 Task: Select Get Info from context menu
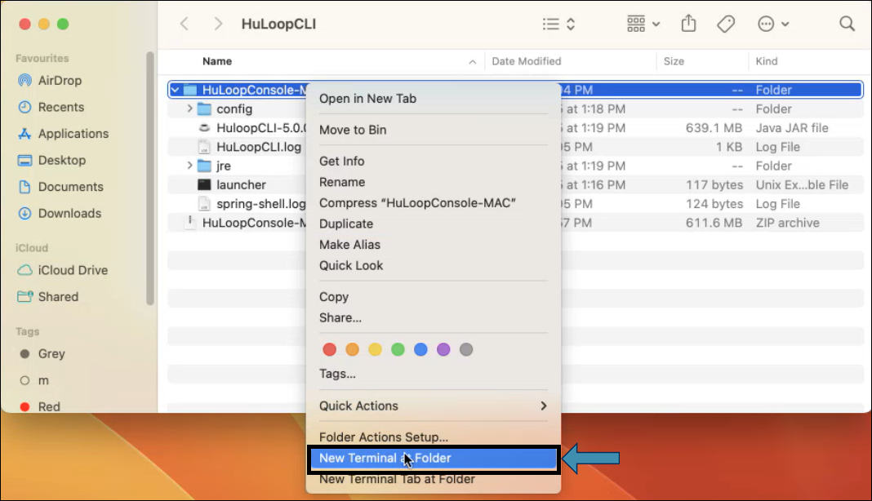(342, 162)
